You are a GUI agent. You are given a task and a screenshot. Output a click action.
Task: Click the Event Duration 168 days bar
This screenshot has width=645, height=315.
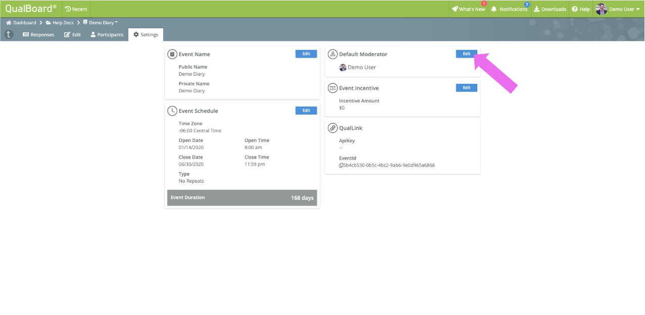coord(242,198)
